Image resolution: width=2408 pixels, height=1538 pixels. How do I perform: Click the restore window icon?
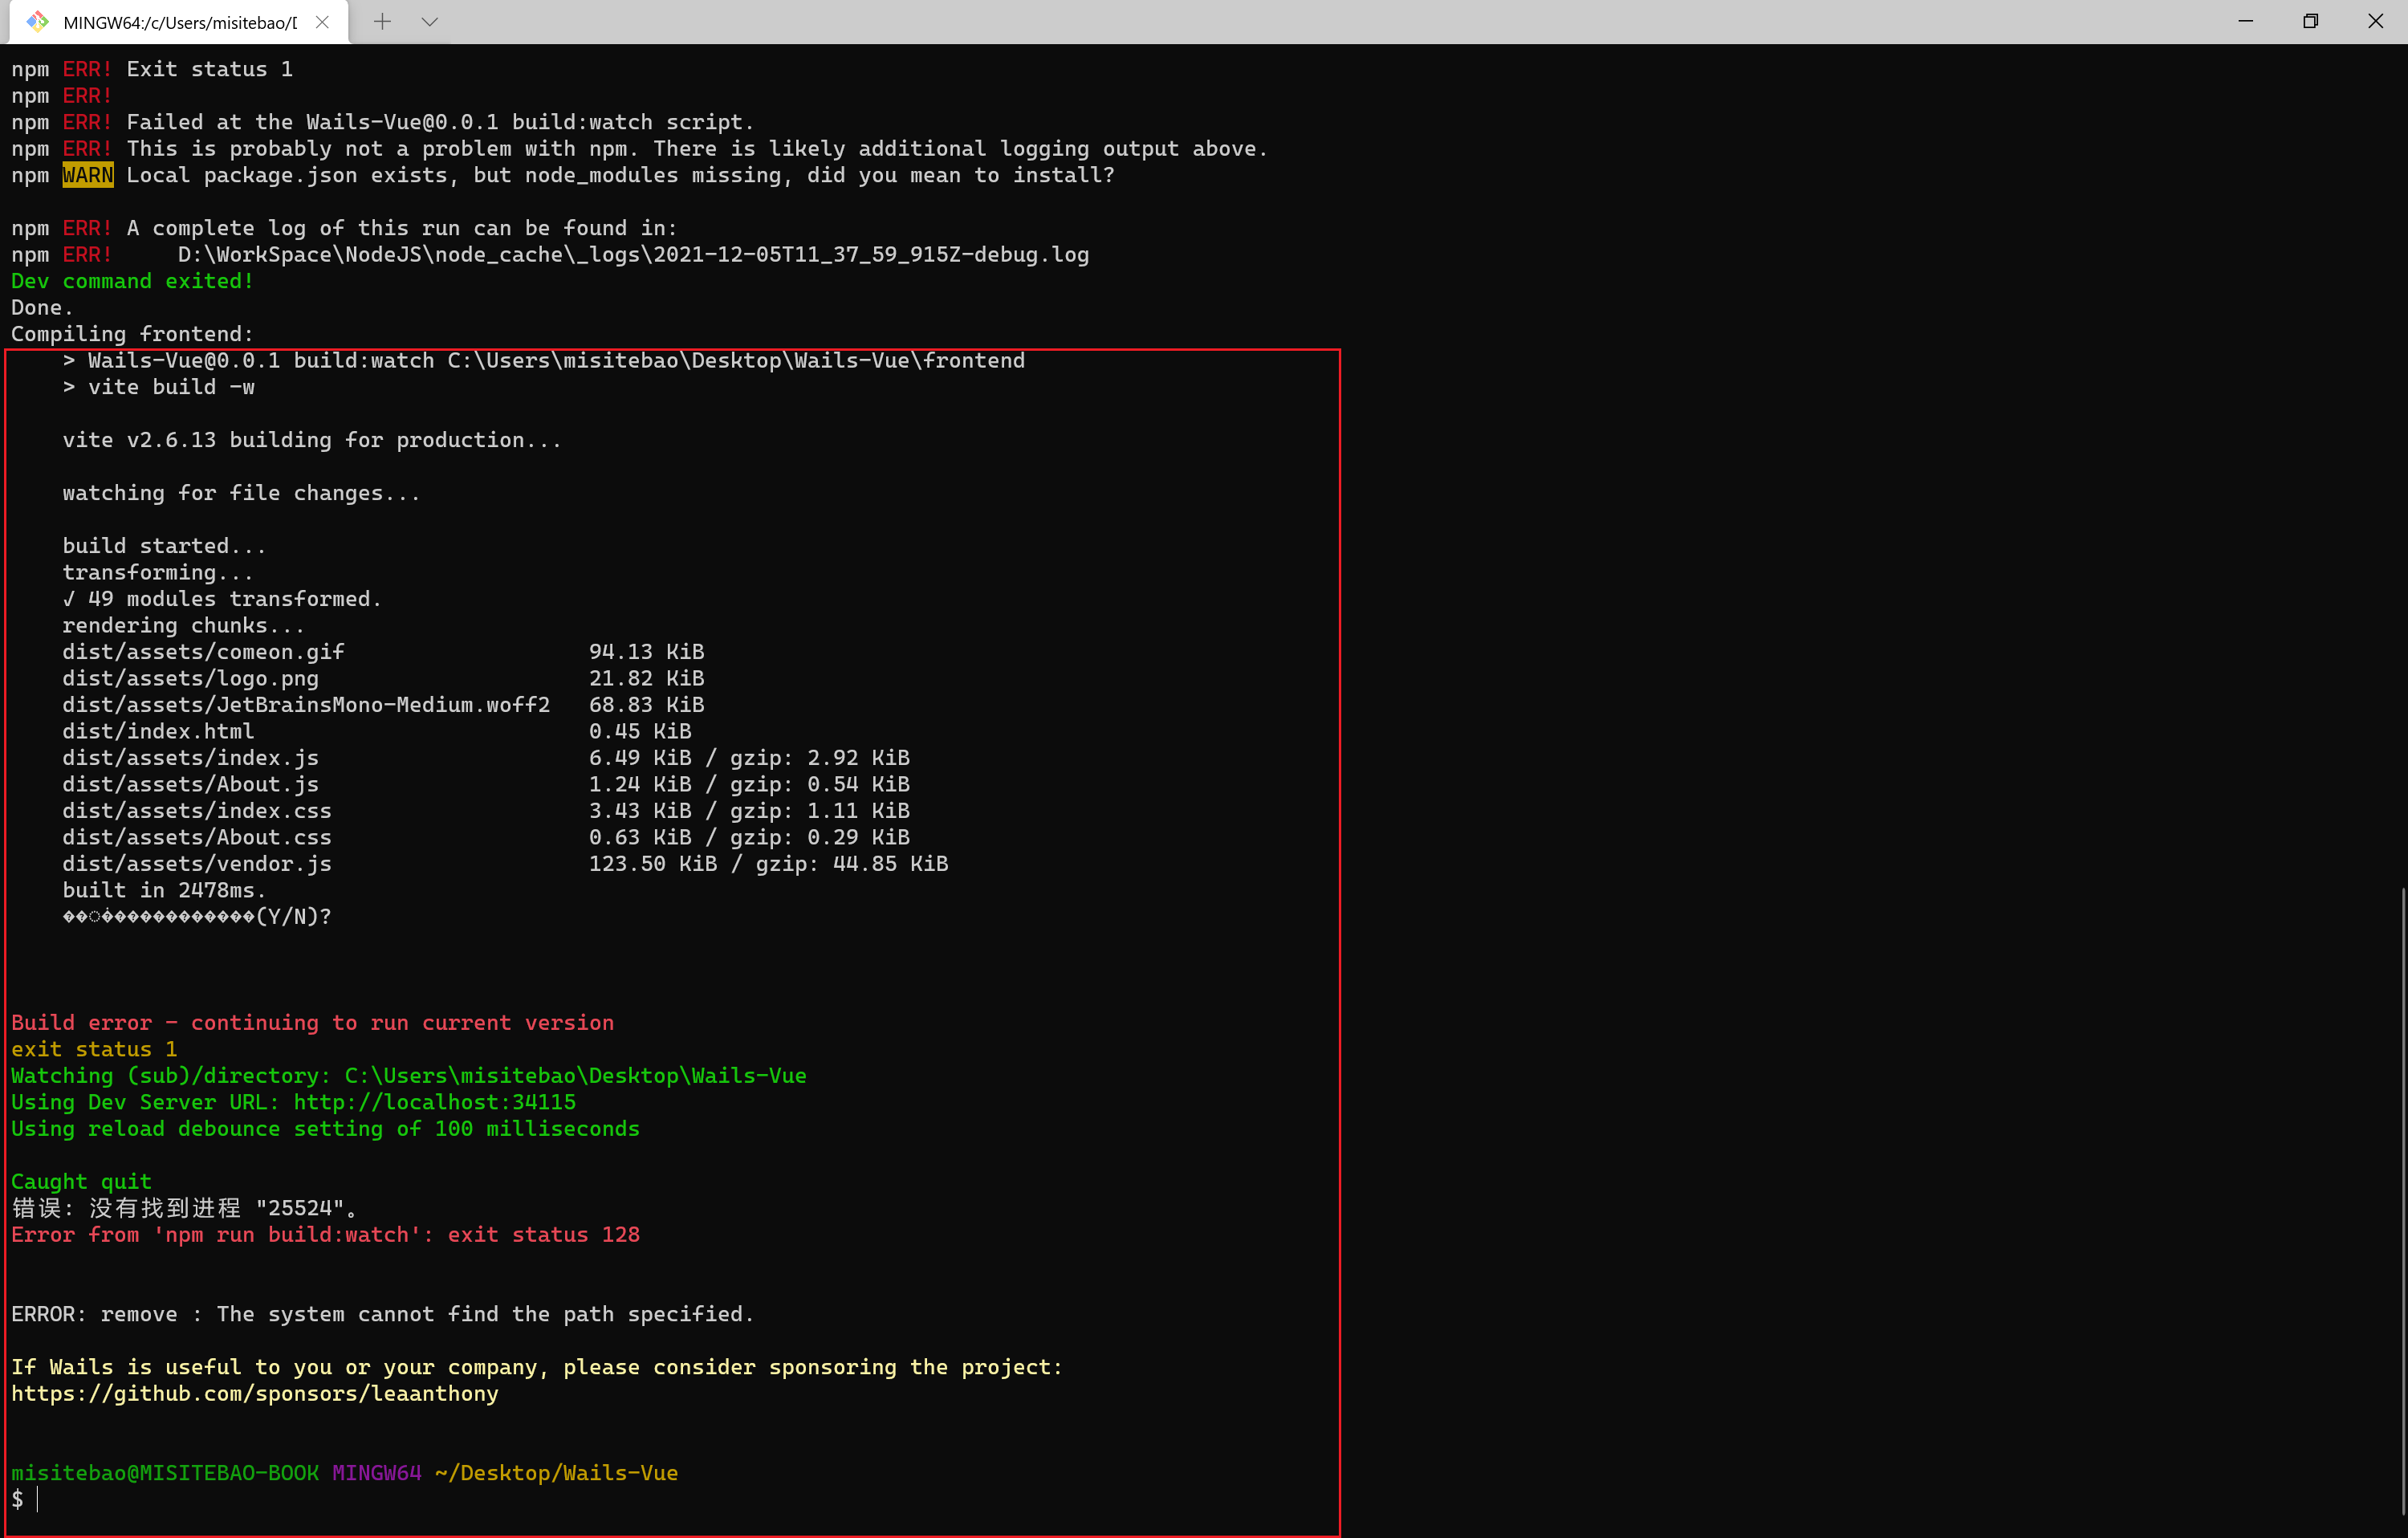[2310, 21]
